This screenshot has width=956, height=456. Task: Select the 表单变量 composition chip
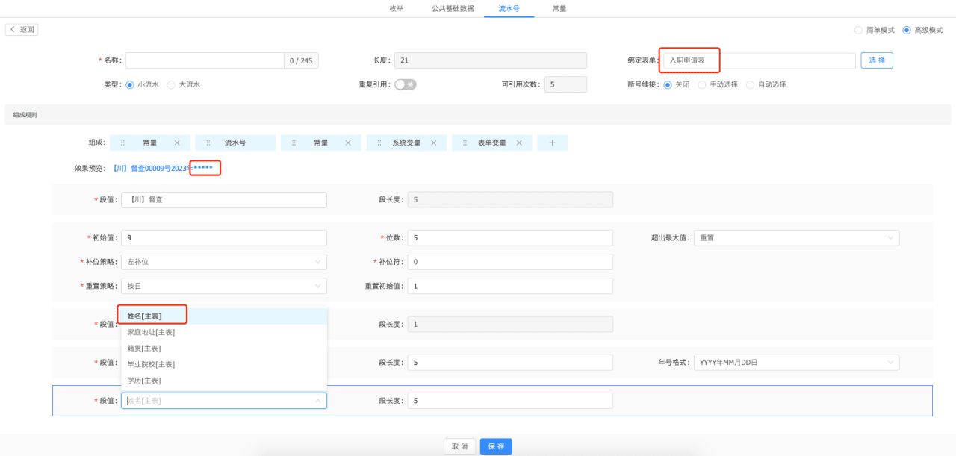492,143
